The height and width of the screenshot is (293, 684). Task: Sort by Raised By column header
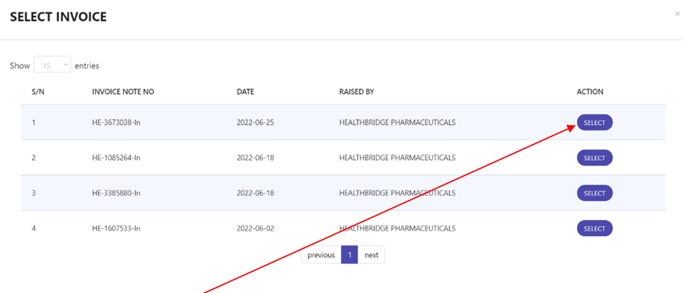(x=357, y=92)
